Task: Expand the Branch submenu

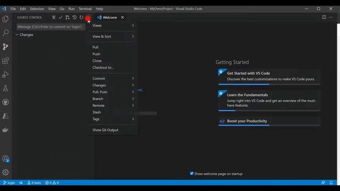Action: coord(113,99)
